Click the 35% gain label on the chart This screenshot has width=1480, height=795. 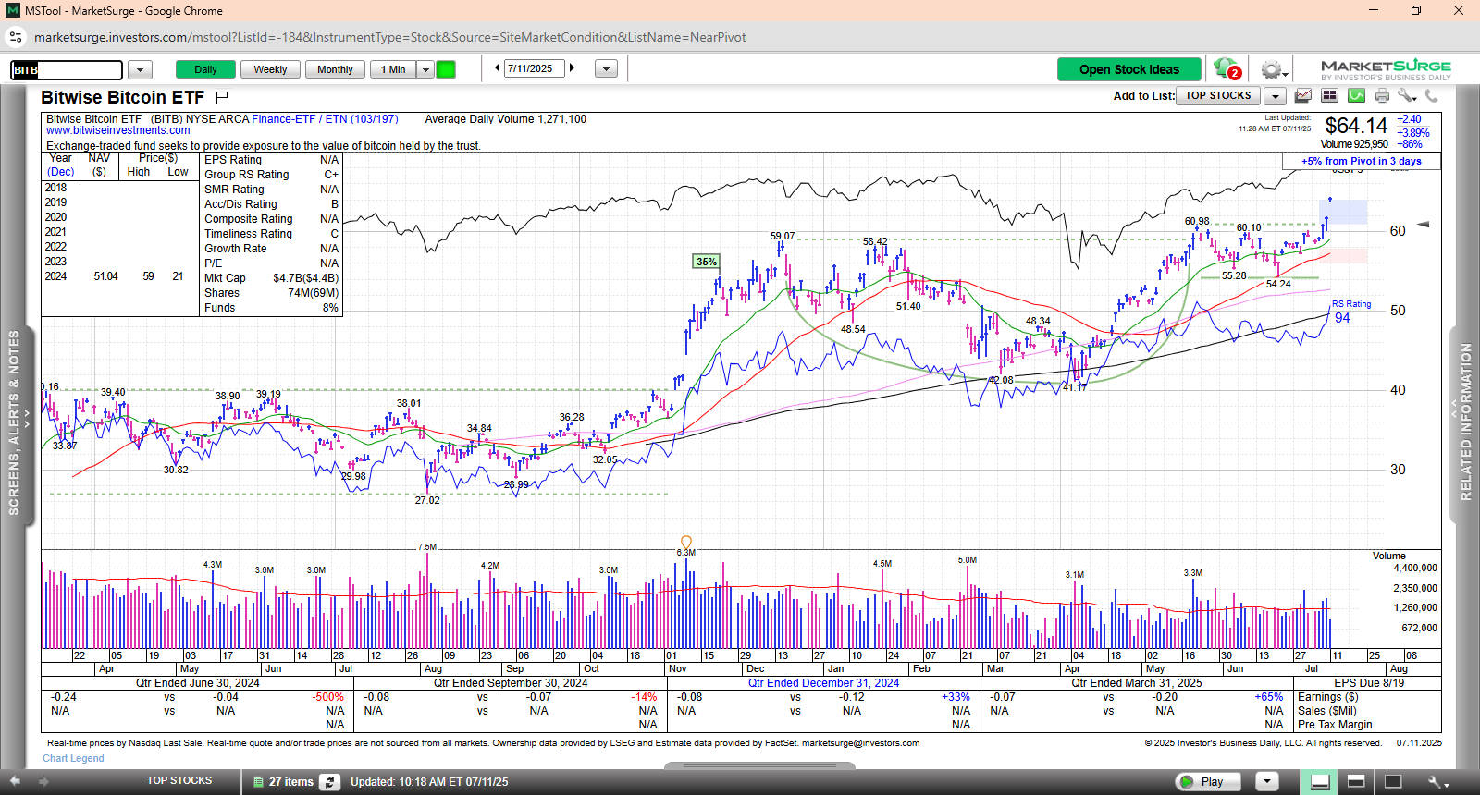707,262
